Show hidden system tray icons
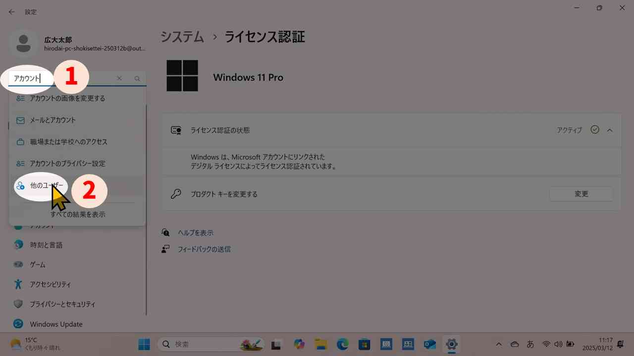Image resolution: width=634 pixels, height=356 pixels. click(499, 344)
